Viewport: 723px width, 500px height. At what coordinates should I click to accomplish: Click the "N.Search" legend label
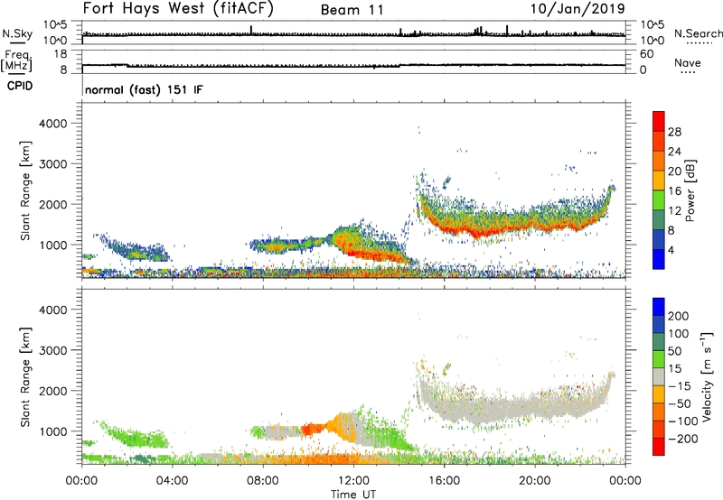[x=699, y=33]
